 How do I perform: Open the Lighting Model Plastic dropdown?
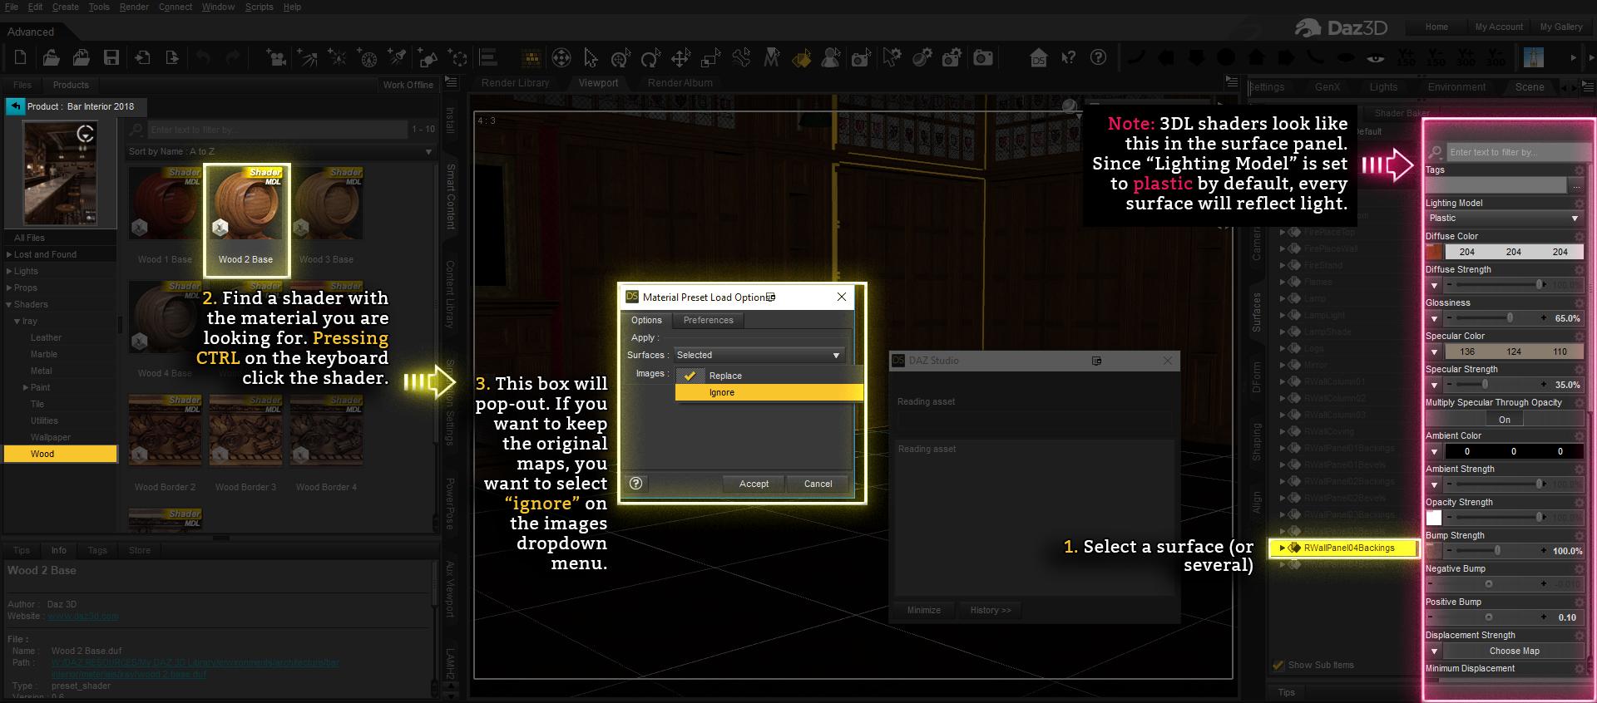[1504, 218]
